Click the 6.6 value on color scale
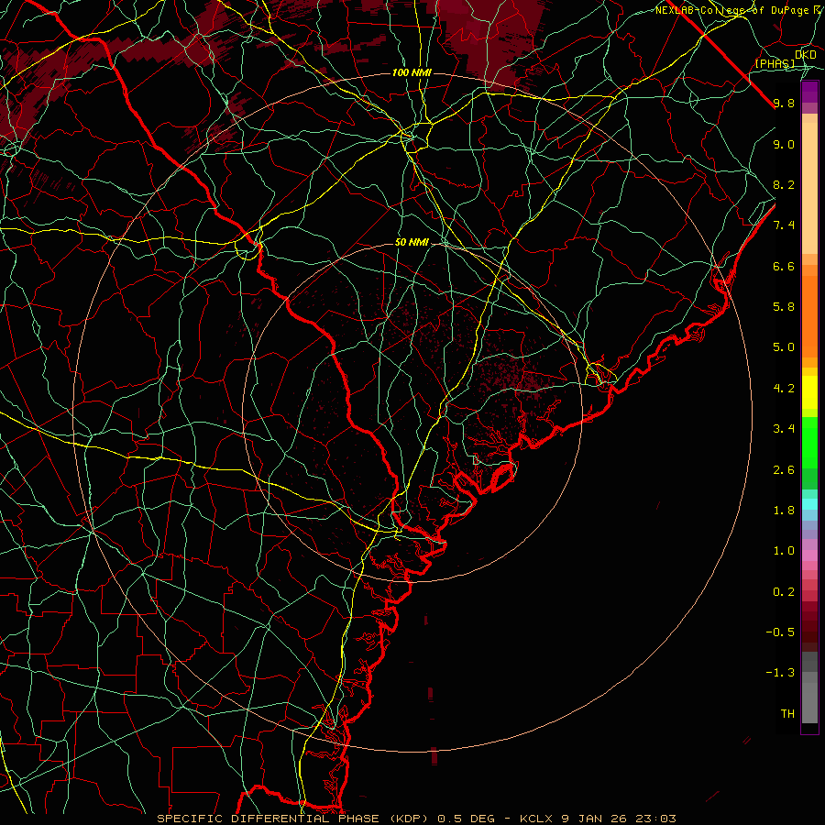Viewport: 825px width, 825px height. click(x=784, y=266)
